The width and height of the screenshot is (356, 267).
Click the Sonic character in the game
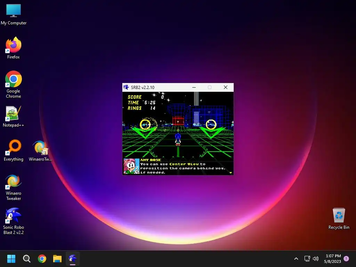(178, 139)
